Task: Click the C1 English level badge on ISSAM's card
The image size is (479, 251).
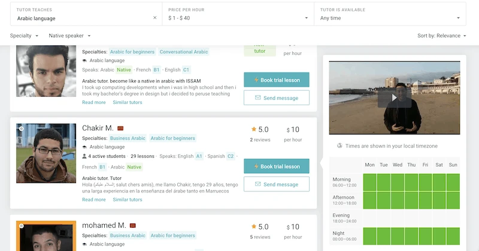Action: pos(186,70)
